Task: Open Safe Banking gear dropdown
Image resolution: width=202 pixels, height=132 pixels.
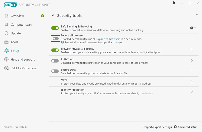Action: point(193,28)
